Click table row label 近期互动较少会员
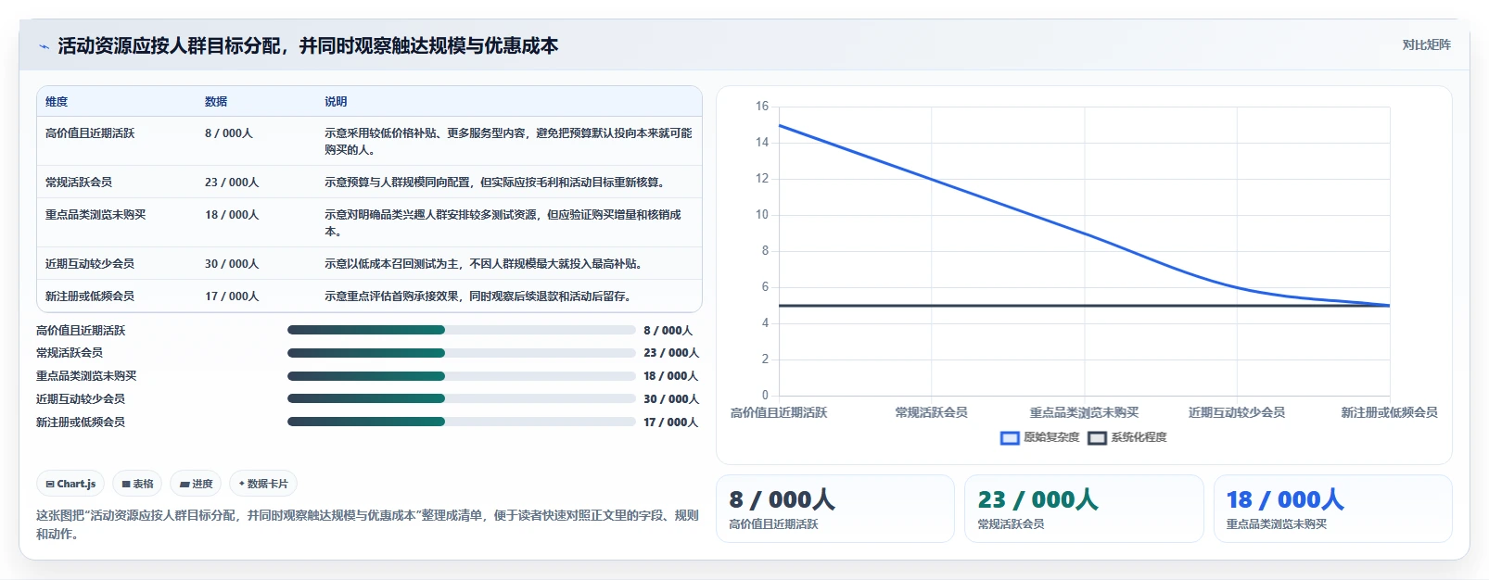Image resolution: width=1489 pixels, height=580 pixels. click(90, 264)
